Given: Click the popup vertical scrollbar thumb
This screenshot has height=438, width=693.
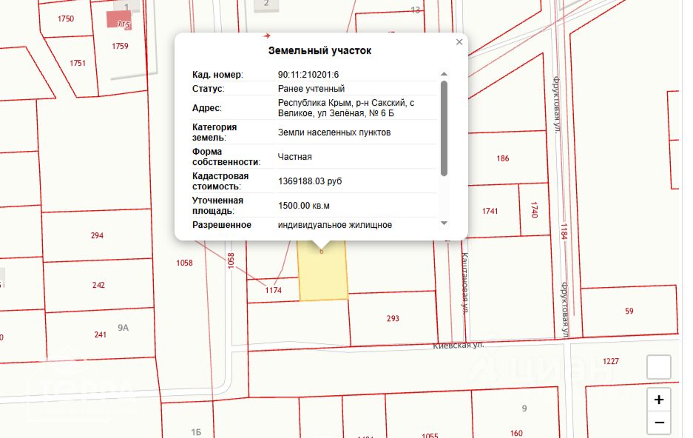Looking at the screenshot, I should 444,128.
